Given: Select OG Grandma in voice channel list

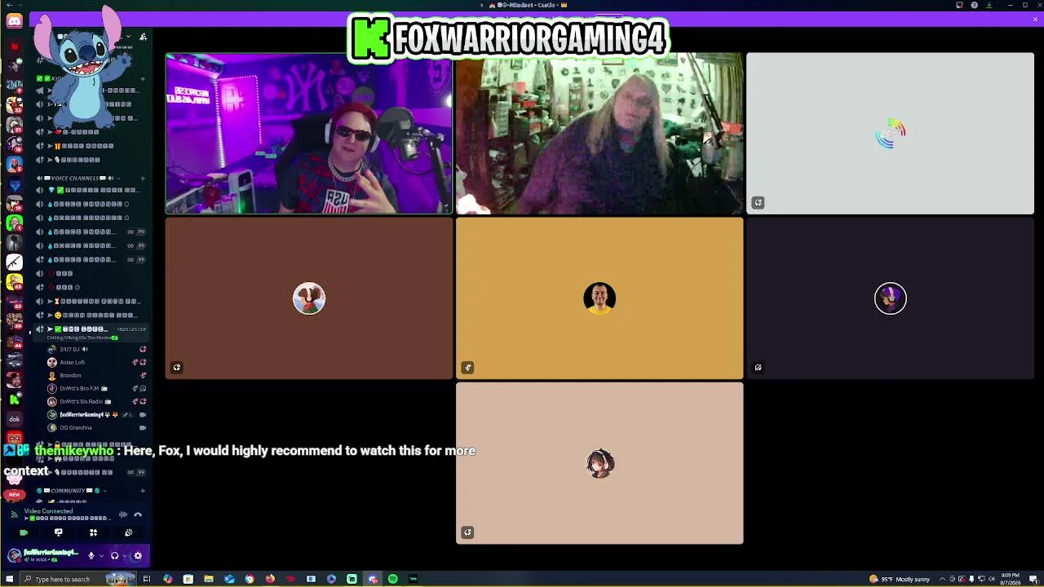Looking at the screenshot, I should coord(96,427).
